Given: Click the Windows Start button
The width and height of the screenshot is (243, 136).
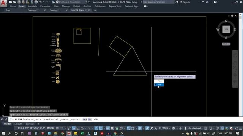Looking at the screenshot, I should (x=3, y=133).
